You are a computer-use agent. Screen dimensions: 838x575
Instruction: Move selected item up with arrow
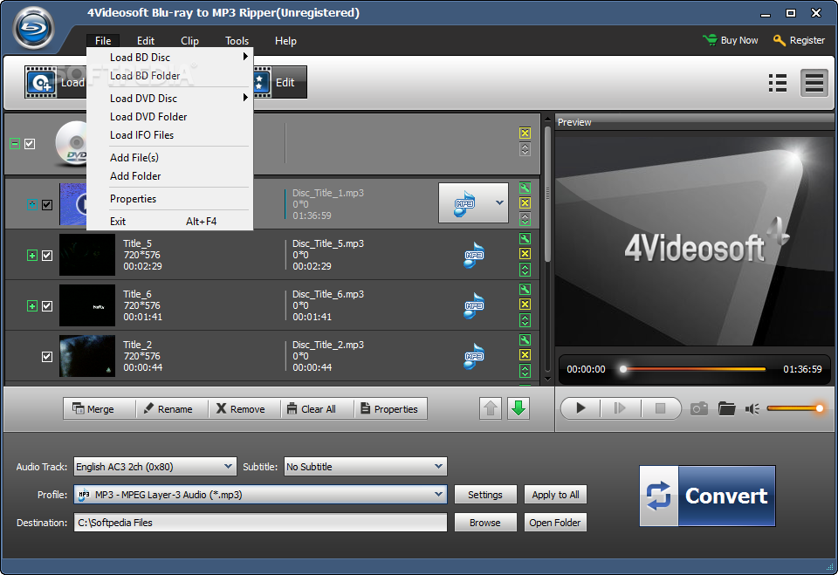(491, 409)
